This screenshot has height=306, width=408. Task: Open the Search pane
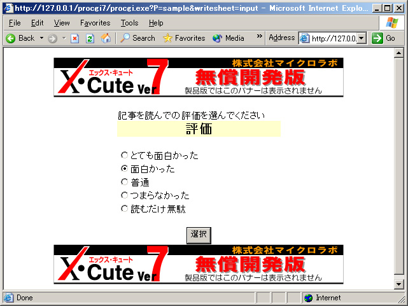click(137, 38)
